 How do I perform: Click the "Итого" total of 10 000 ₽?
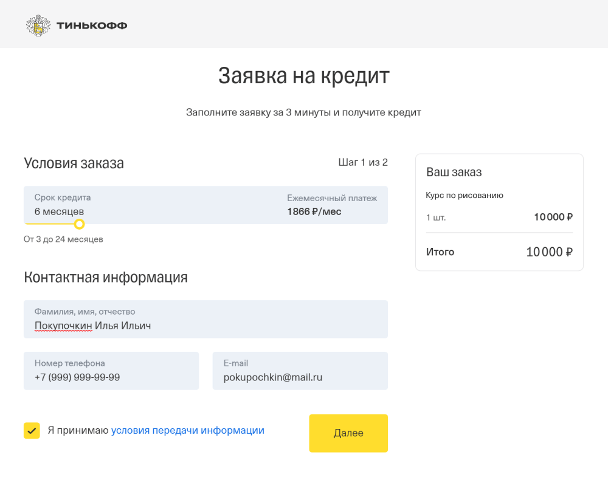point(440,252)
